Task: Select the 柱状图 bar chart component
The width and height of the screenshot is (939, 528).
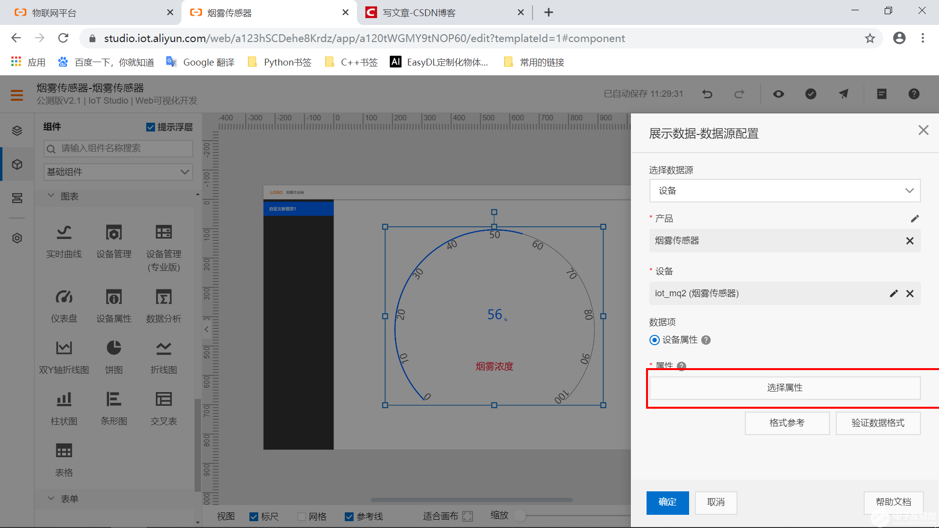Action: (x=64, y=406)
